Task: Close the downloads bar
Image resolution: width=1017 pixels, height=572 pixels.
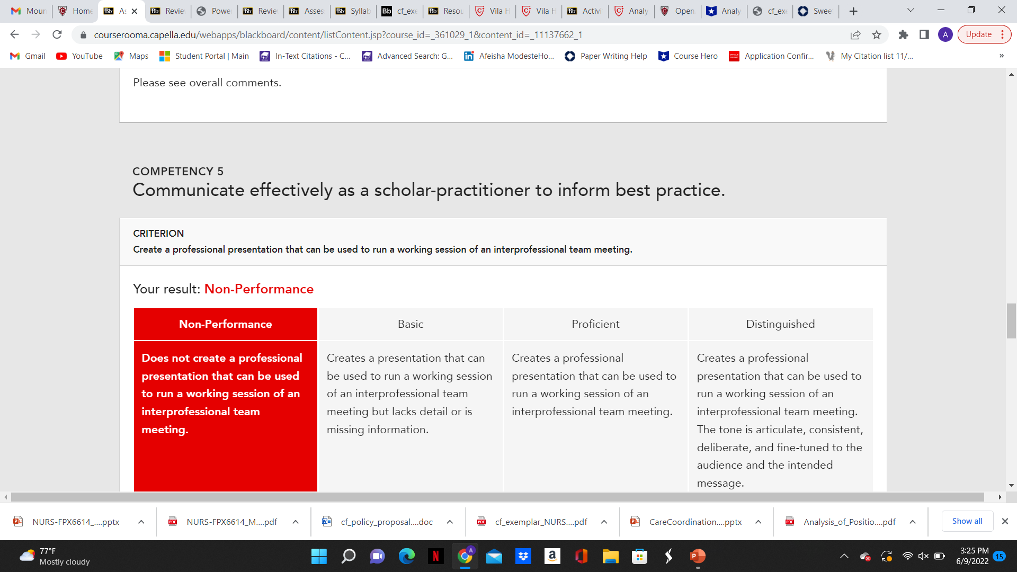Action: pos(1005,522)
